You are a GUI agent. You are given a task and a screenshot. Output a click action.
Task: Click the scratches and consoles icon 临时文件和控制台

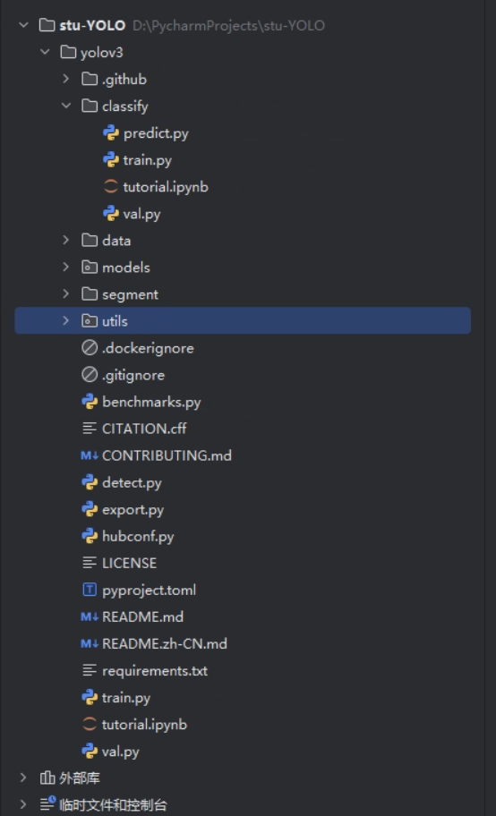pos(47,804)
